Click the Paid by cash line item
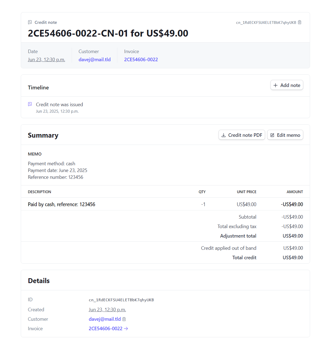The height and width of the screenshot is (350, 330). (x=62, y=204)
